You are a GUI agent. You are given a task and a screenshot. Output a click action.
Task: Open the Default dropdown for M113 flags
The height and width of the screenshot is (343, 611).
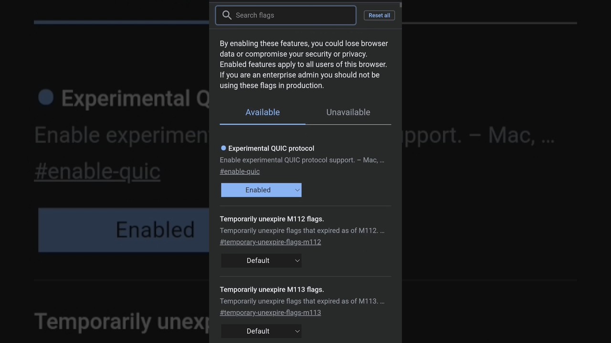[261, 331]
